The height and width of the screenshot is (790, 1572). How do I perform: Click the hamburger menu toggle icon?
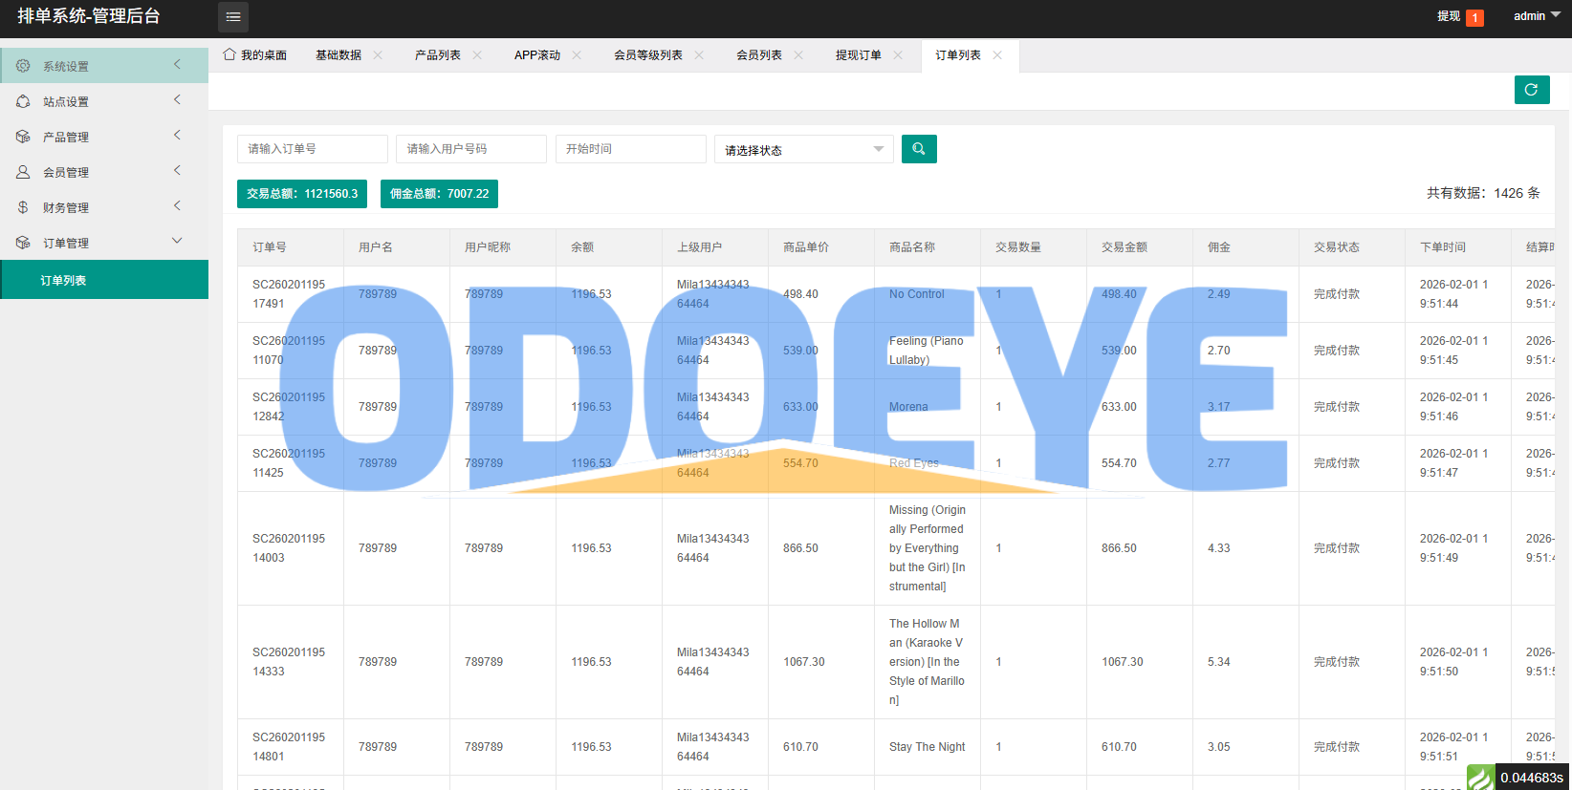coord(233,17)
